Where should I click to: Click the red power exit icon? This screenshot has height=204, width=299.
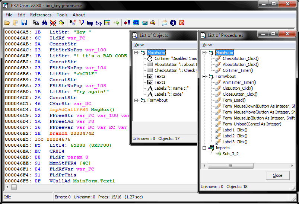coord(182,23)
